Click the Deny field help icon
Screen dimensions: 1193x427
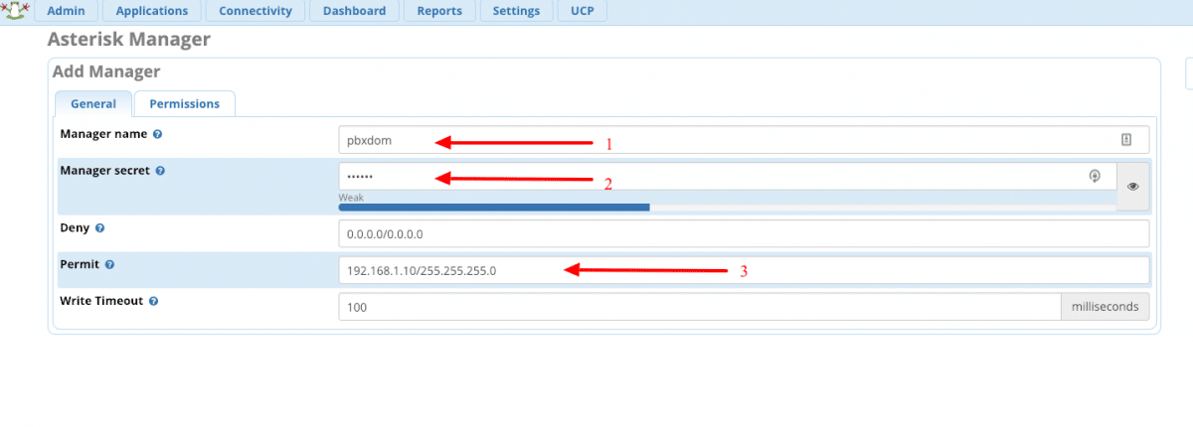coord(99,227)
